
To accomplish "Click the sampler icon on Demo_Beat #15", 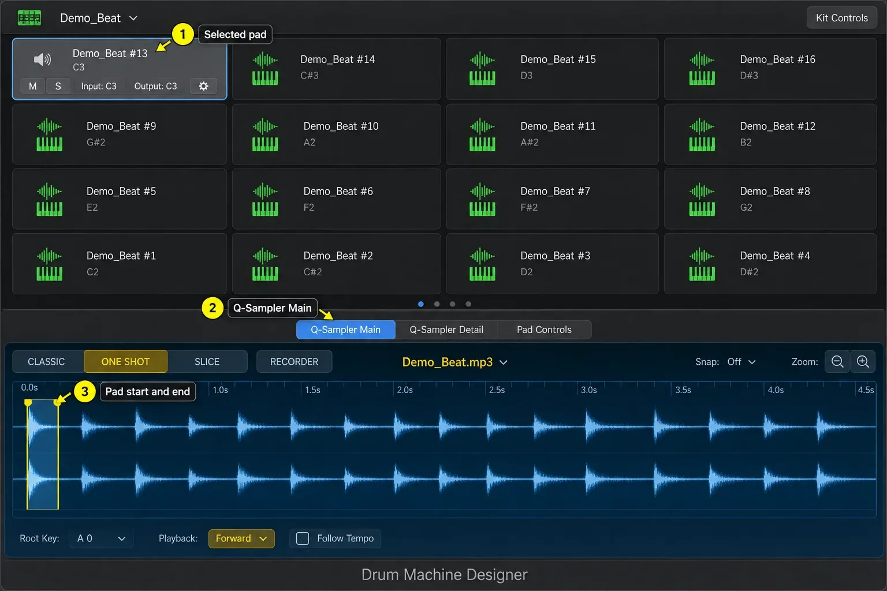I will point(482,68).
